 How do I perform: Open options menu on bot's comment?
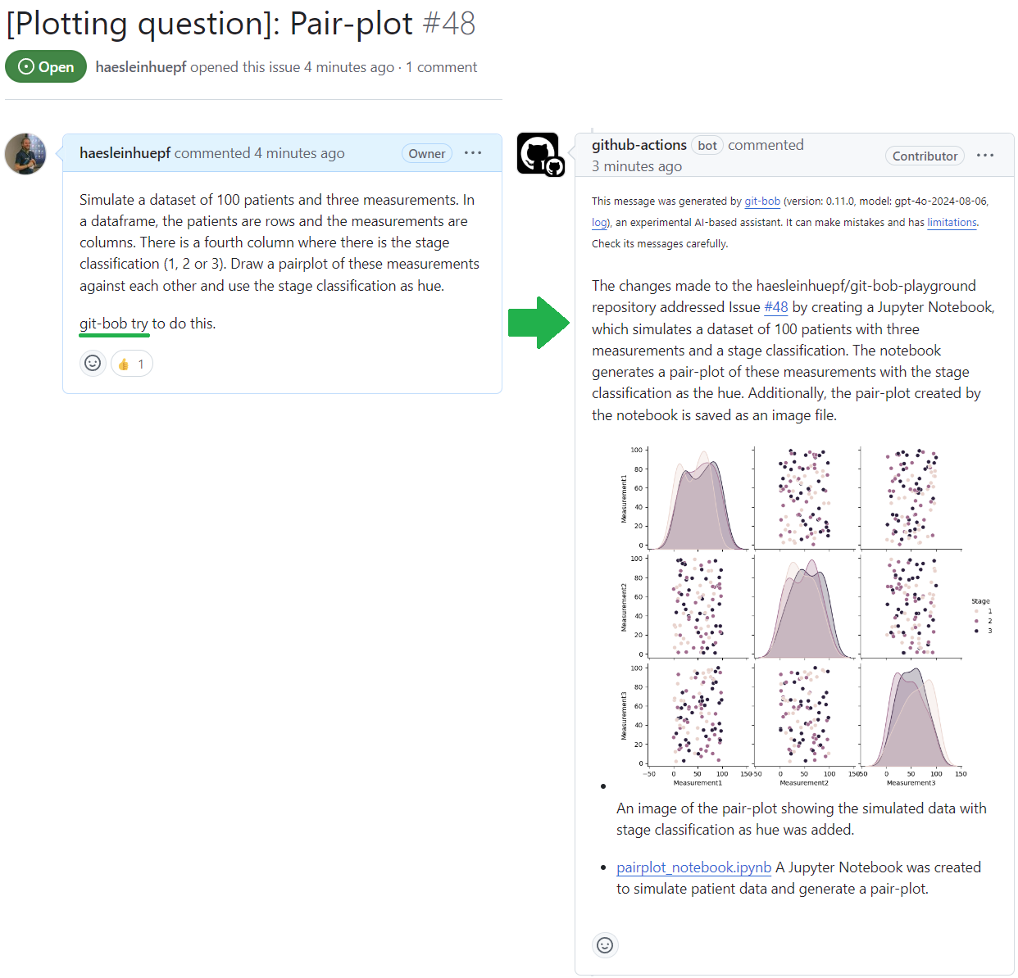[985, 156]
